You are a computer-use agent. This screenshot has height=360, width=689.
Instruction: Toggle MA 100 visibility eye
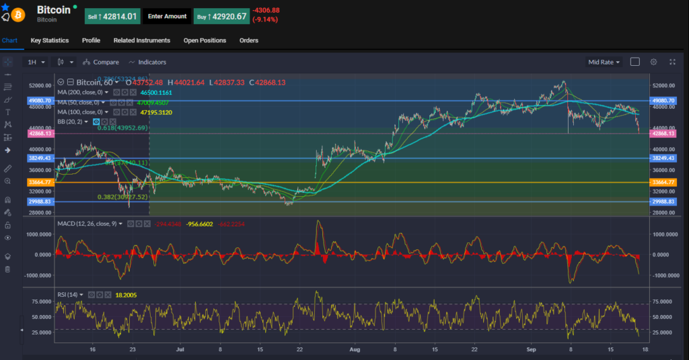click(x=116, y=112)
